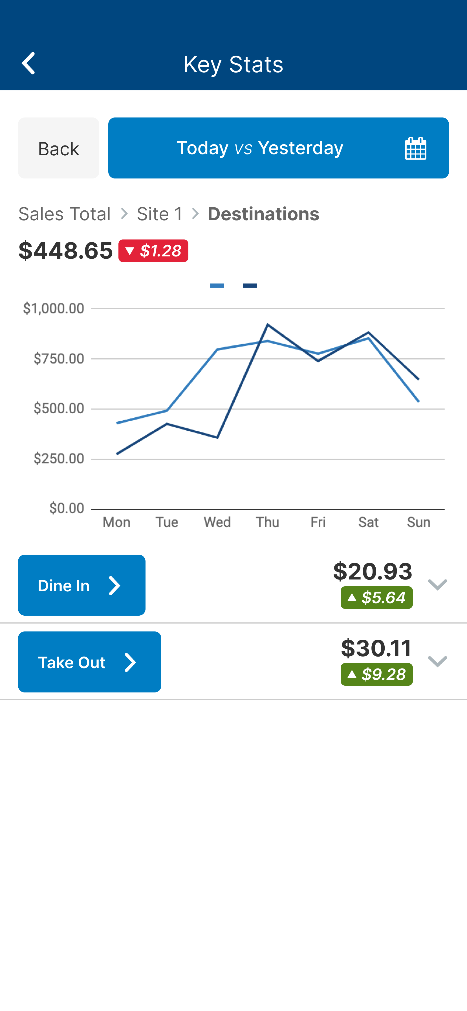The height and width of the screenshot is (1011, 467).
Task: Toggle the dark blue legend series
Action: pos(250,286)
